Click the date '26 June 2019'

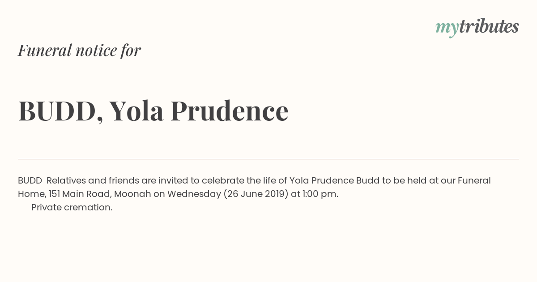tap(256, 194)
